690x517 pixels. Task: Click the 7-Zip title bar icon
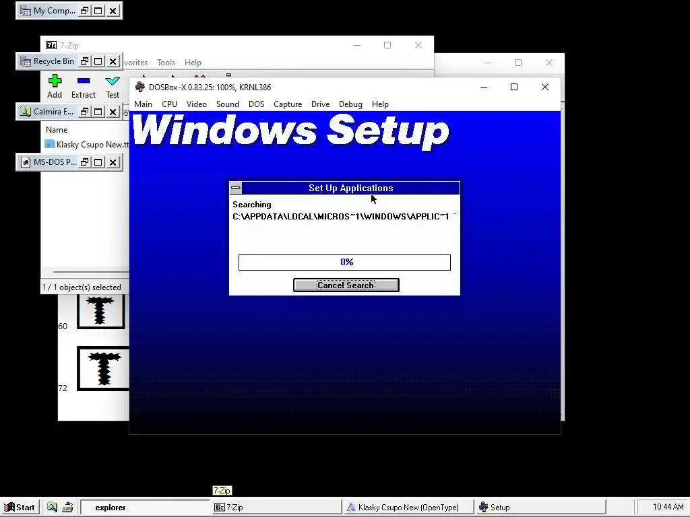tap(51, 45)
